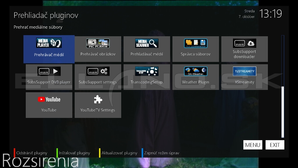Open the SubsSupport DVB player icon
The height and width of the screenshot is (168, 298).
(49, 71)
